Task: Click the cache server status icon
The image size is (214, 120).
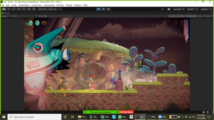Action: coord(208,112)
